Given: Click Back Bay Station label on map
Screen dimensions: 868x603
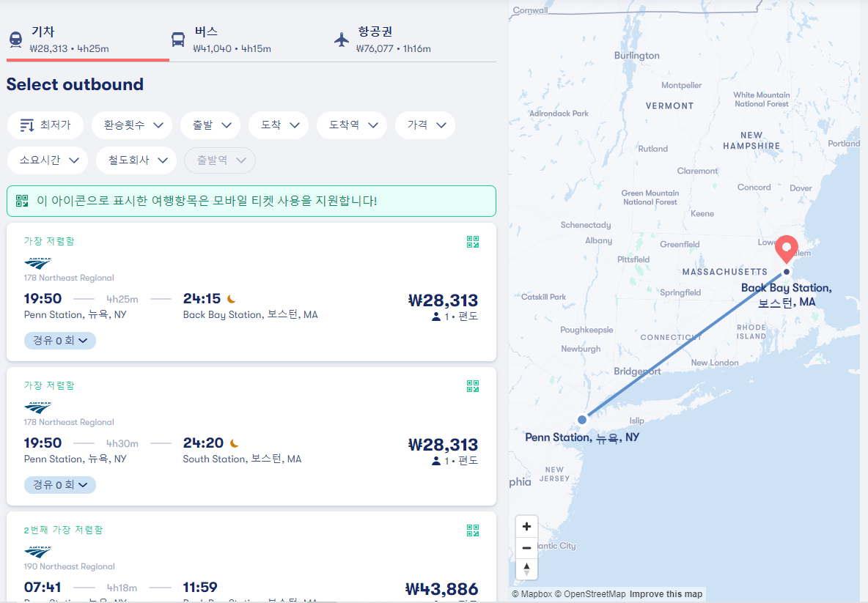Looking at the screenshot, I should click(786, 295).
